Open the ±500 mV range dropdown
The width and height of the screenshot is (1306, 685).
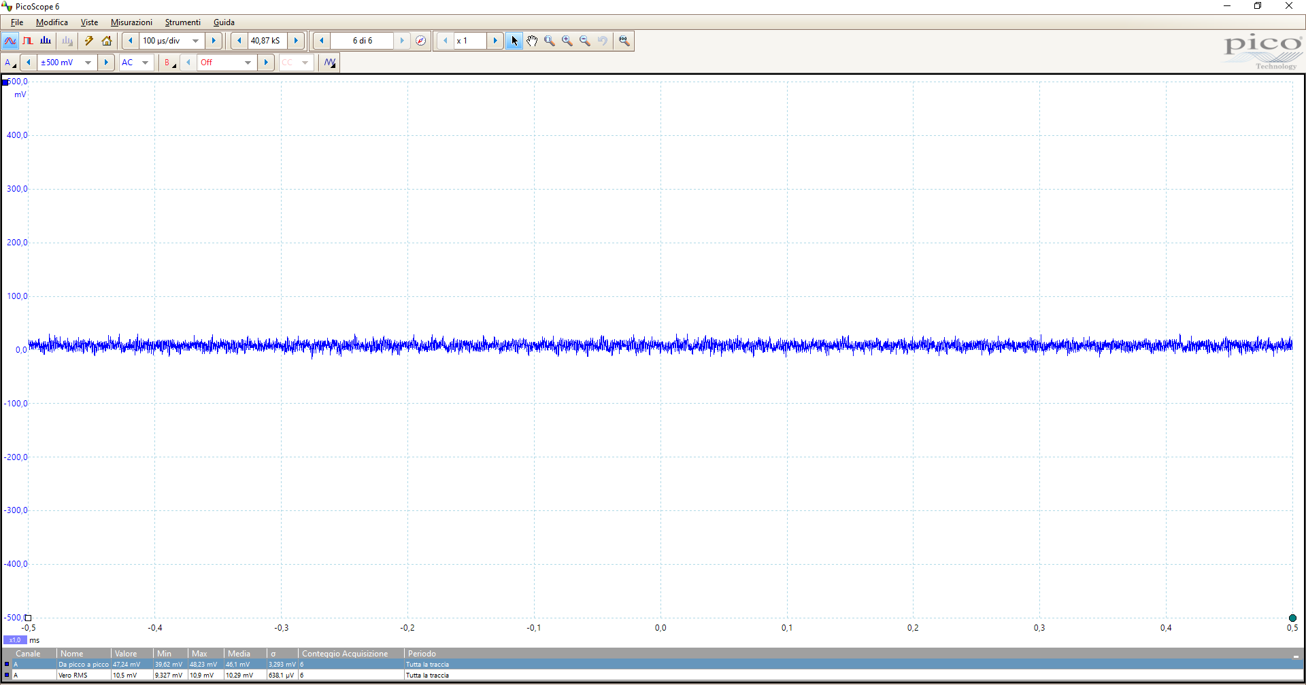pyautogui.click(x=88, y=63)
